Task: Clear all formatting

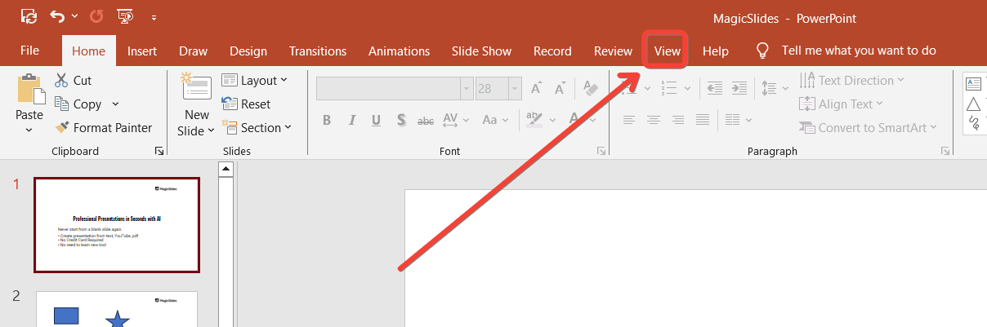Action: 592,88
